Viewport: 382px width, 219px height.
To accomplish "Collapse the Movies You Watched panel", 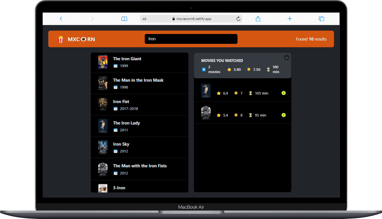I will click(x=287, y=57).
